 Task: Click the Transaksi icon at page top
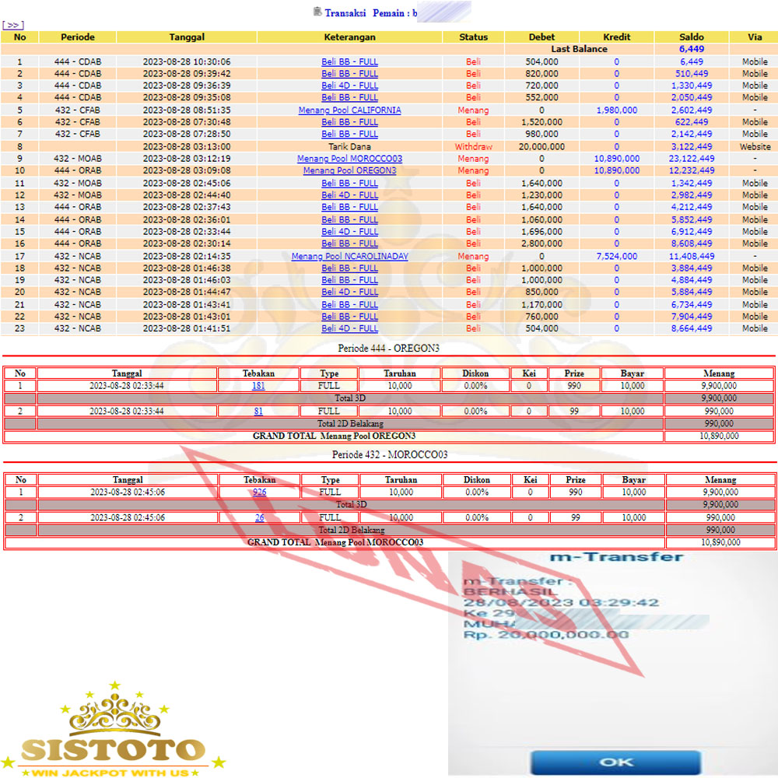tap(317, 12)
